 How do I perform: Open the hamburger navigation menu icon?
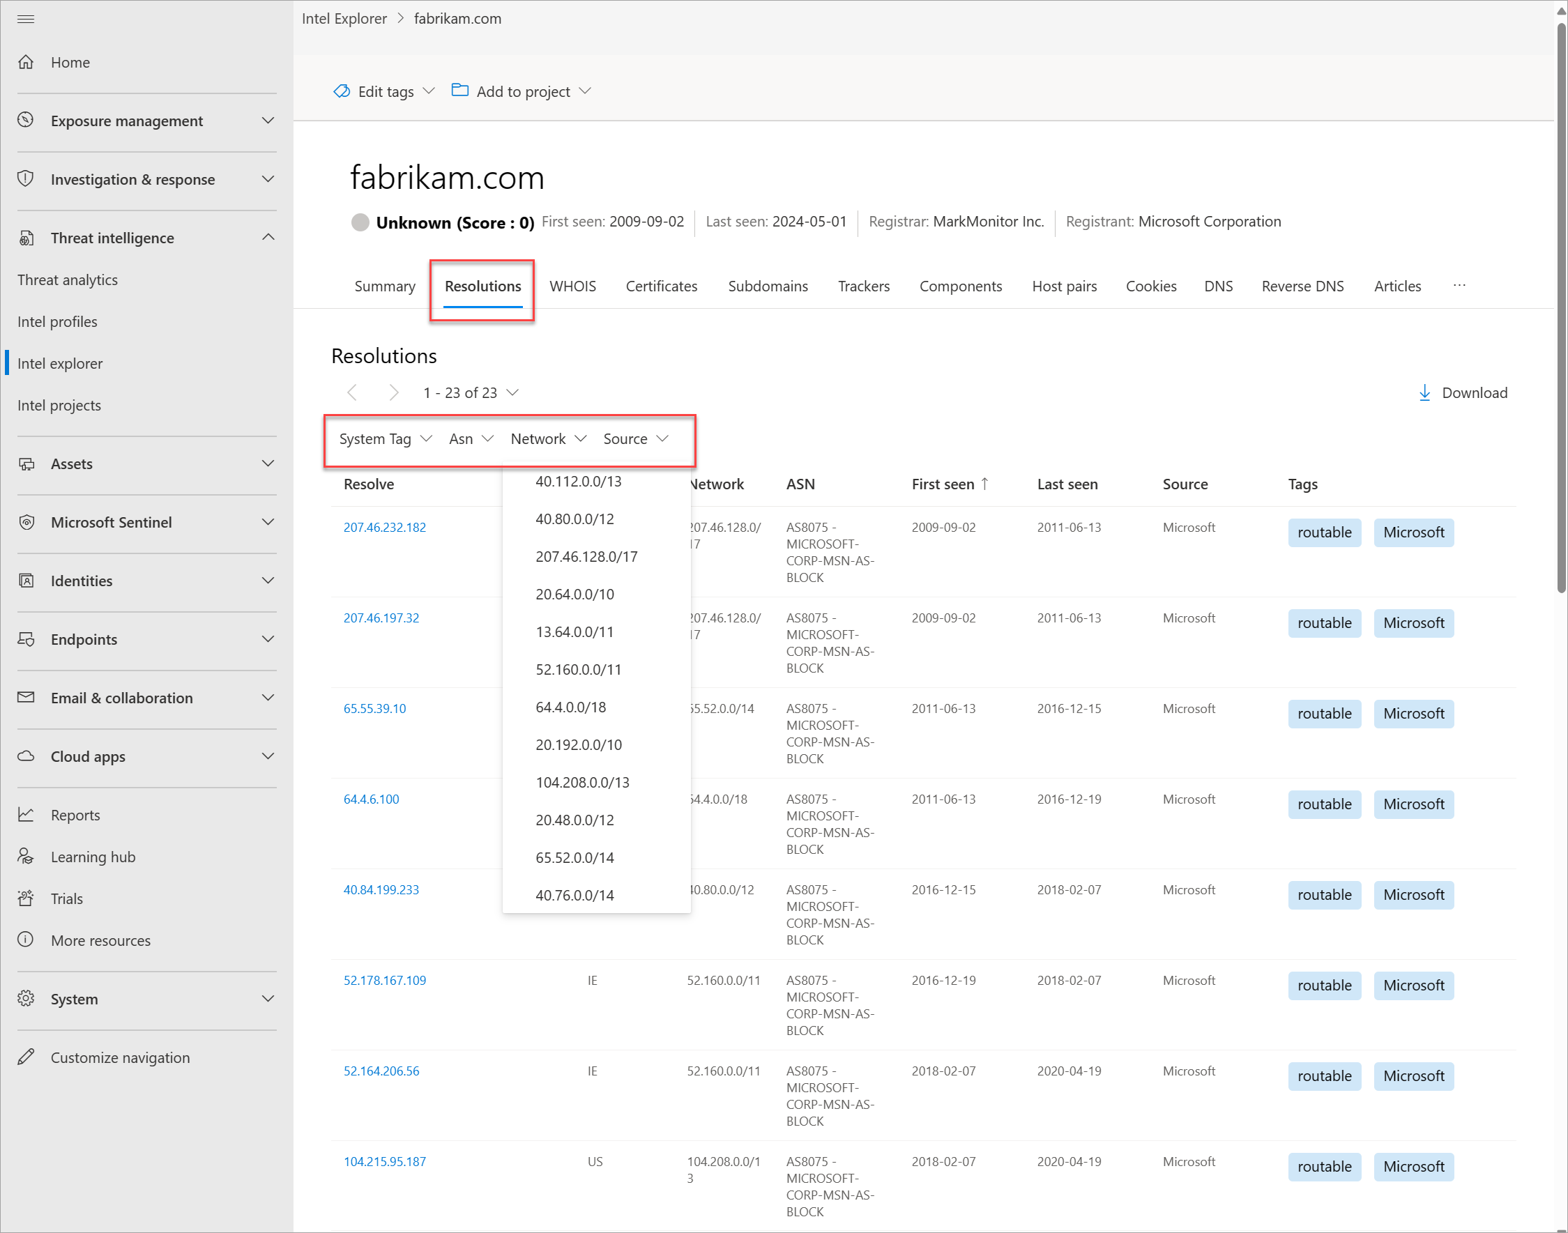26,19
